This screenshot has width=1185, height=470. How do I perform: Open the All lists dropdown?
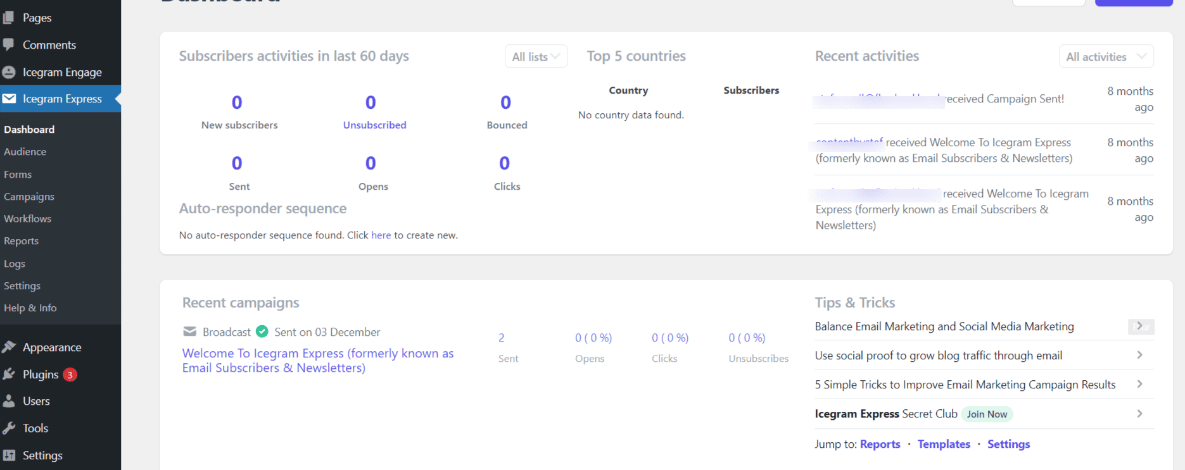coord(536,56)
